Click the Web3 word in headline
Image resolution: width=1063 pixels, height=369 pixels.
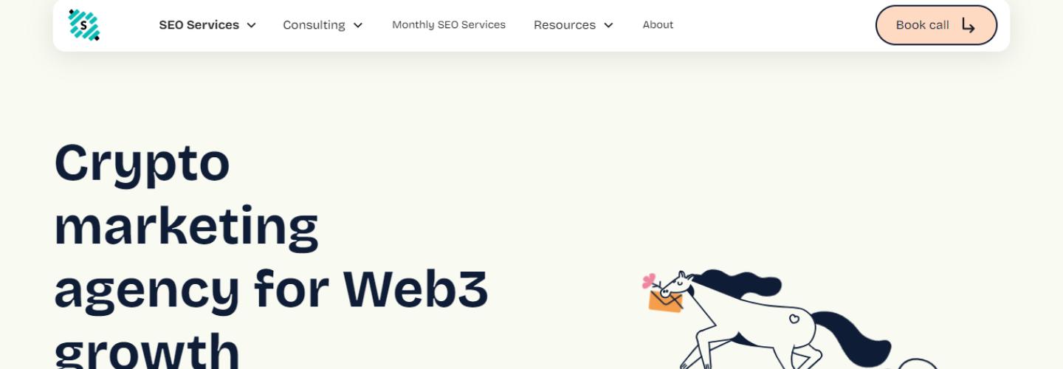416,289
